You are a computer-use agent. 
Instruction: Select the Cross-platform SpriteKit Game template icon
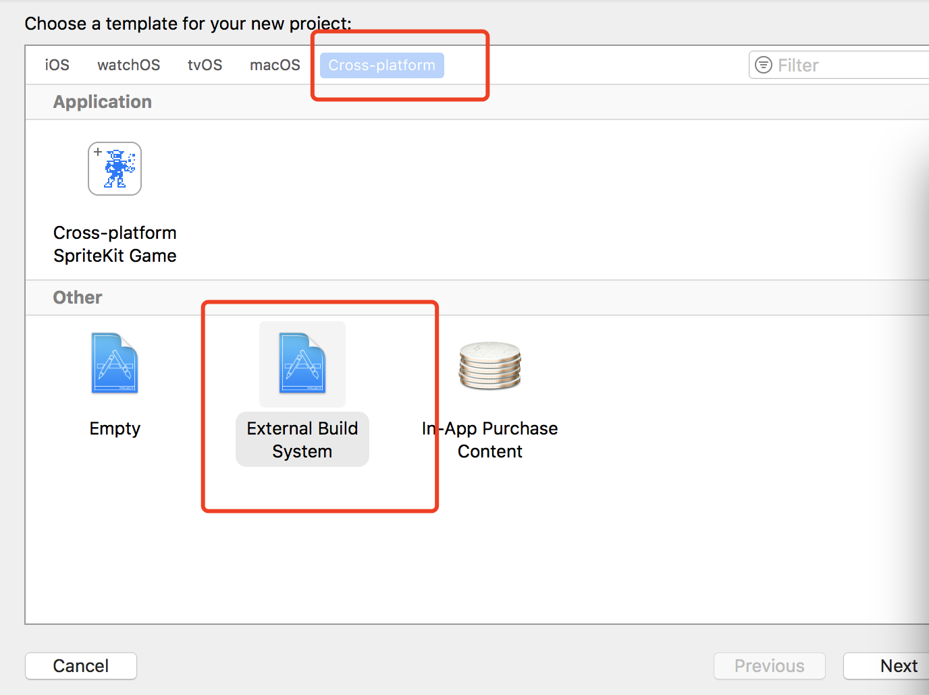pyautogui.click(x=115, y=169)
